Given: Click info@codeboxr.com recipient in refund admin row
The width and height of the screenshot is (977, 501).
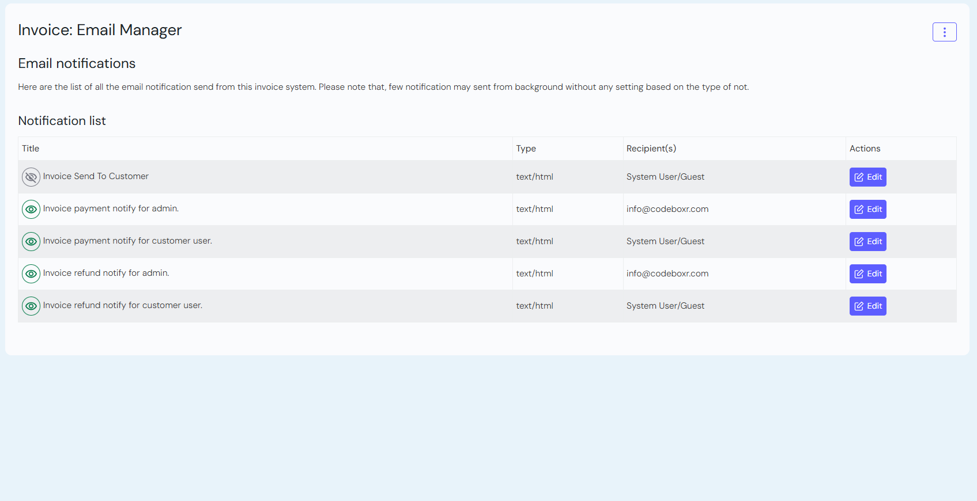Looking at the screenshot, I should pos(667,274).
